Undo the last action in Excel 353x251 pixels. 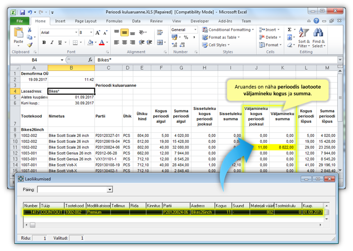[30, 12]
